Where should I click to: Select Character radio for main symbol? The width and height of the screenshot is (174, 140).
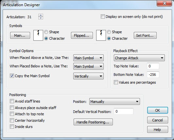point(46,38)
